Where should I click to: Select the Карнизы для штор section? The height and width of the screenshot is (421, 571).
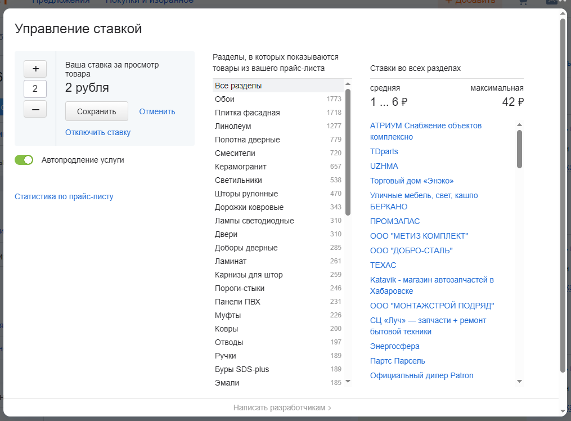coord(278,274)
